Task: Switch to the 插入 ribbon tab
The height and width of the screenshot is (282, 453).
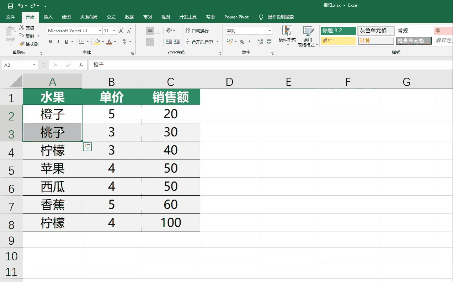Action: pos(48,17)
